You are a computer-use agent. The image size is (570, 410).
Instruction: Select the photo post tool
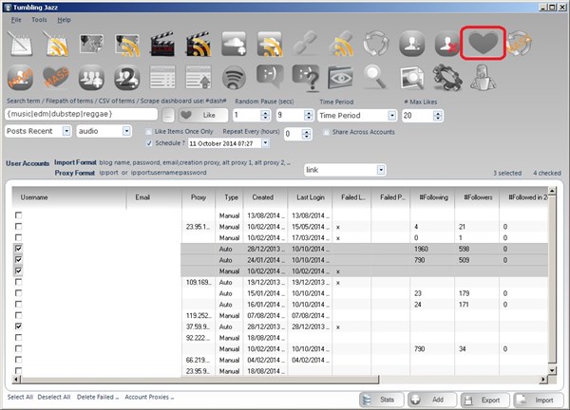pyautogui.click(x=91, y=44)
